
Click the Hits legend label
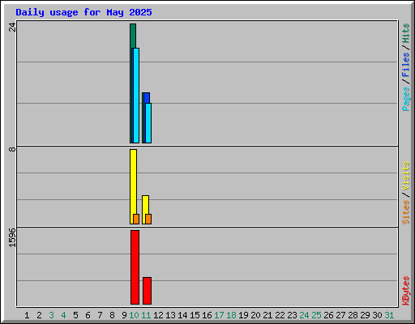pyautogui.click(x=405, y=33)
